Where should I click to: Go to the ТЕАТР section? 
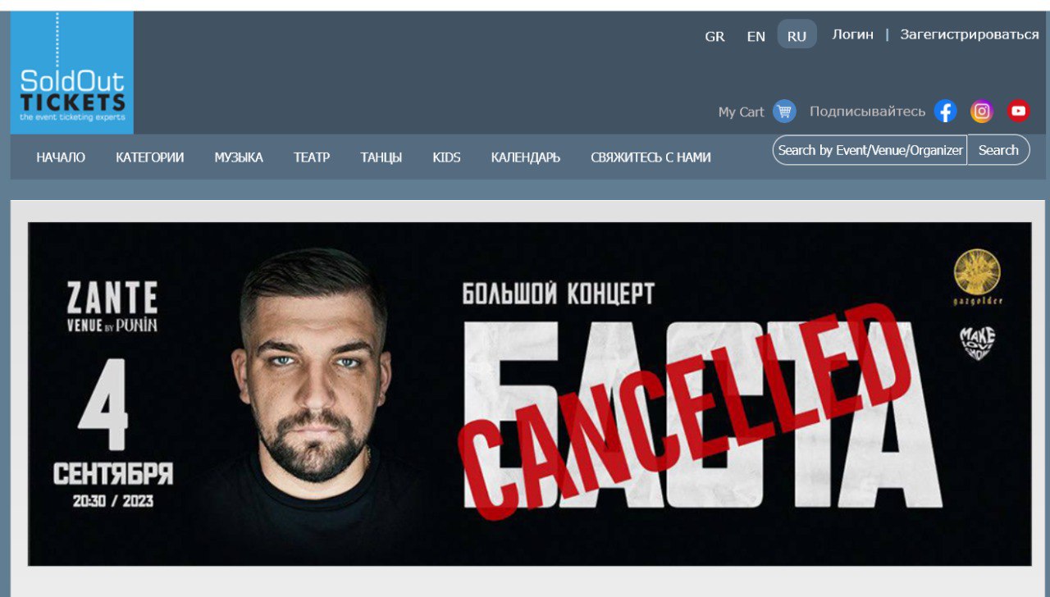tap(312, 157)
